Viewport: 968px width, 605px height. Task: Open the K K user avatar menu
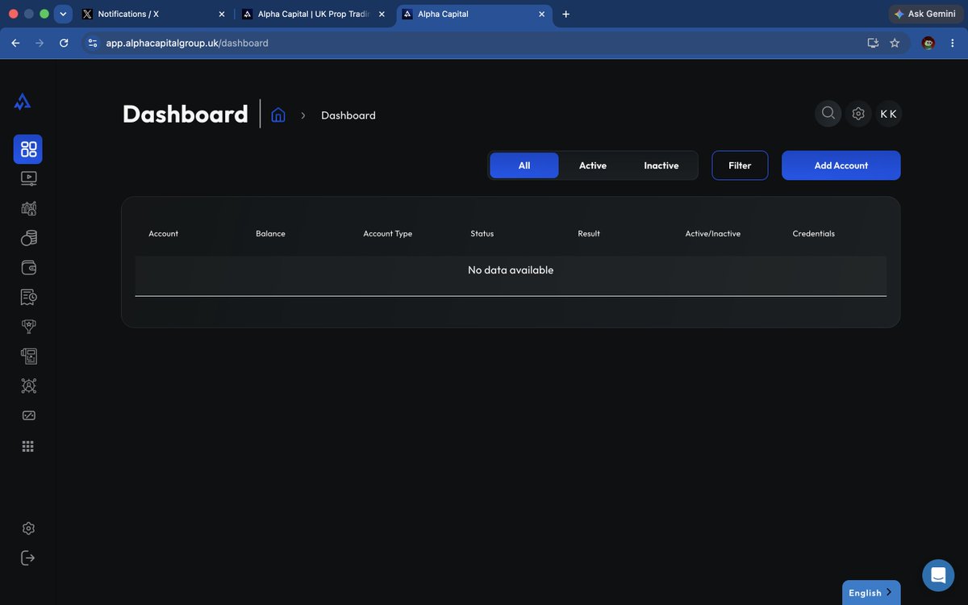tap(888, 114)
